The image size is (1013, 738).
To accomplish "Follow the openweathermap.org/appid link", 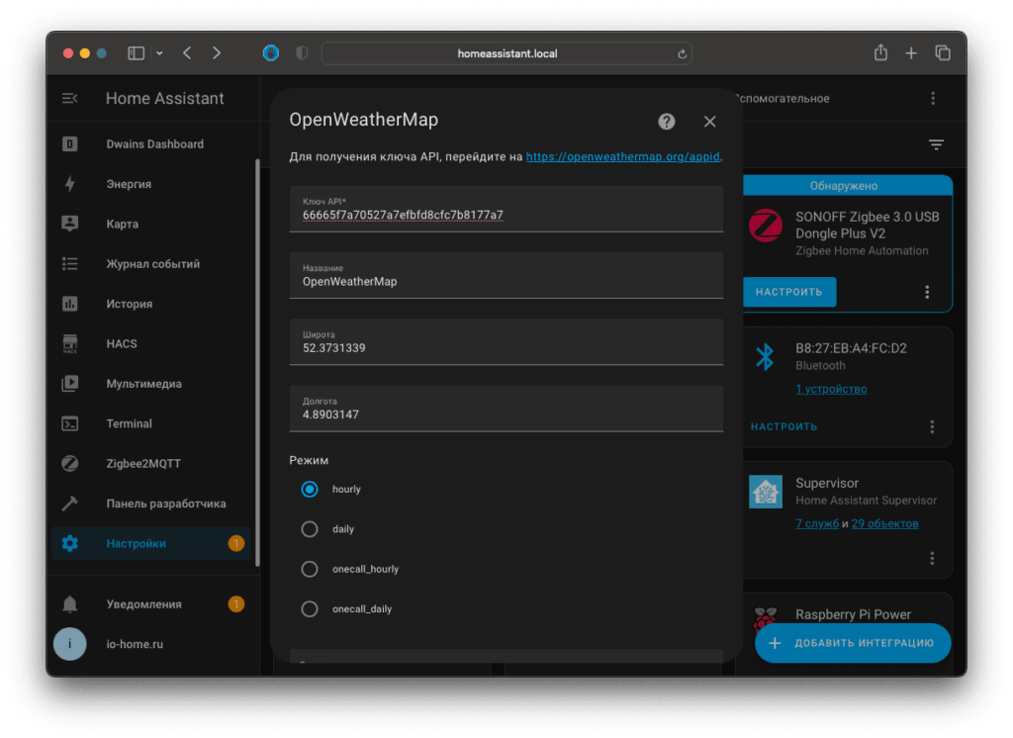I will coord(623,156).
